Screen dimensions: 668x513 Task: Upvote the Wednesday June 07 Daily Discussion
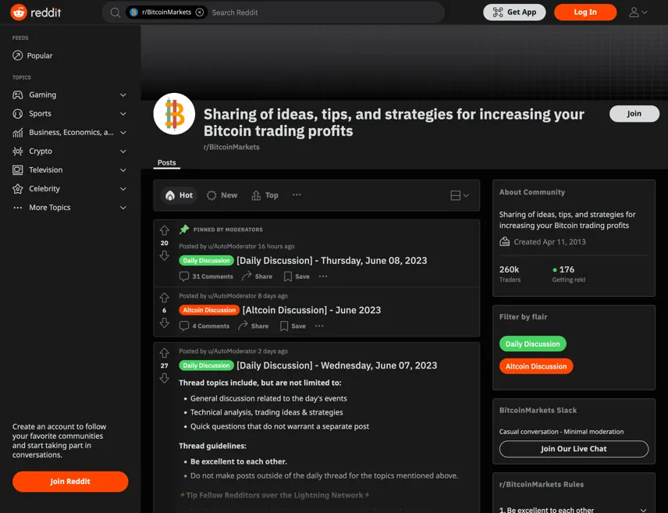(x=165, y=353)
